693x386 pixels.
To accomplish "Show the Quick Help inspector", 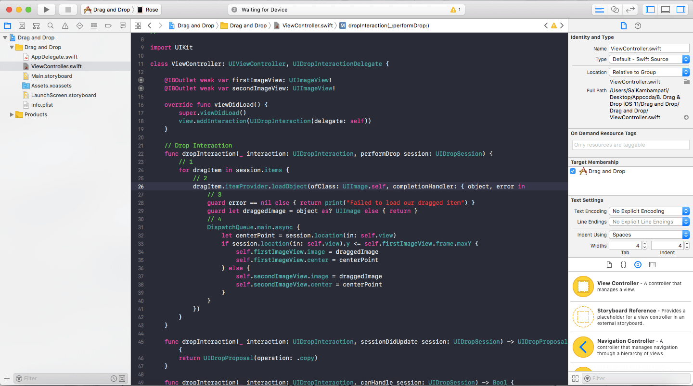I will pyautogui.click(x=638, y=26).
